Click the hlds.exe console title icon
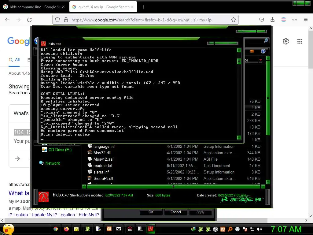 [x=43, y=44]
